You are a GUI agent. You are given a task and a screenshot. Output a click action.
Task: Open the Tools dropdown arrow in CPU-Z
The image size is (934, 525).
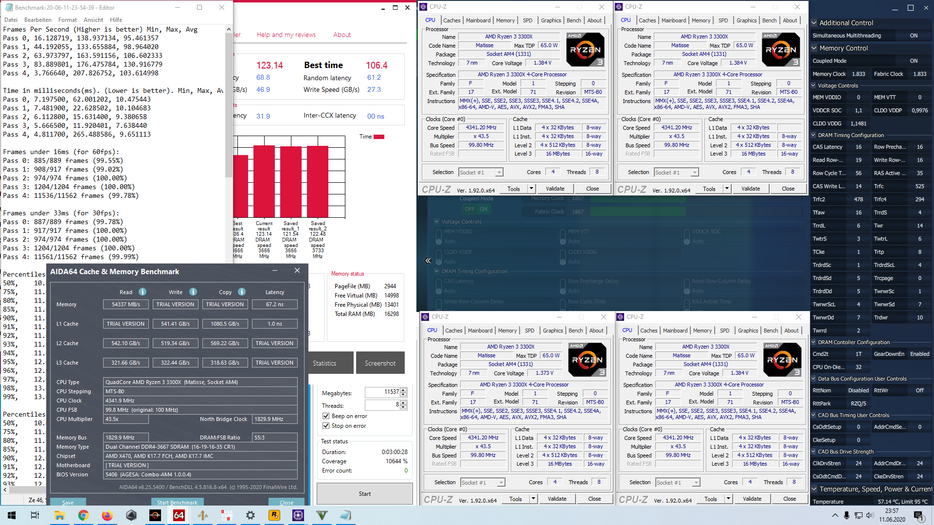click(x=531, y=189)
